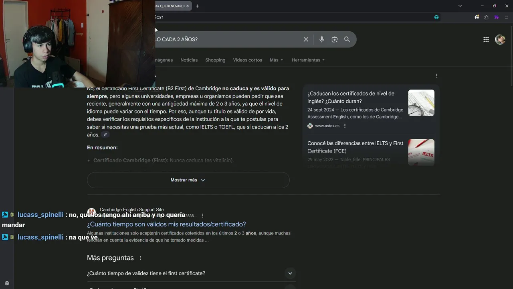
Task: Expand the AI overview with Mostrar más
Action: 188,180
